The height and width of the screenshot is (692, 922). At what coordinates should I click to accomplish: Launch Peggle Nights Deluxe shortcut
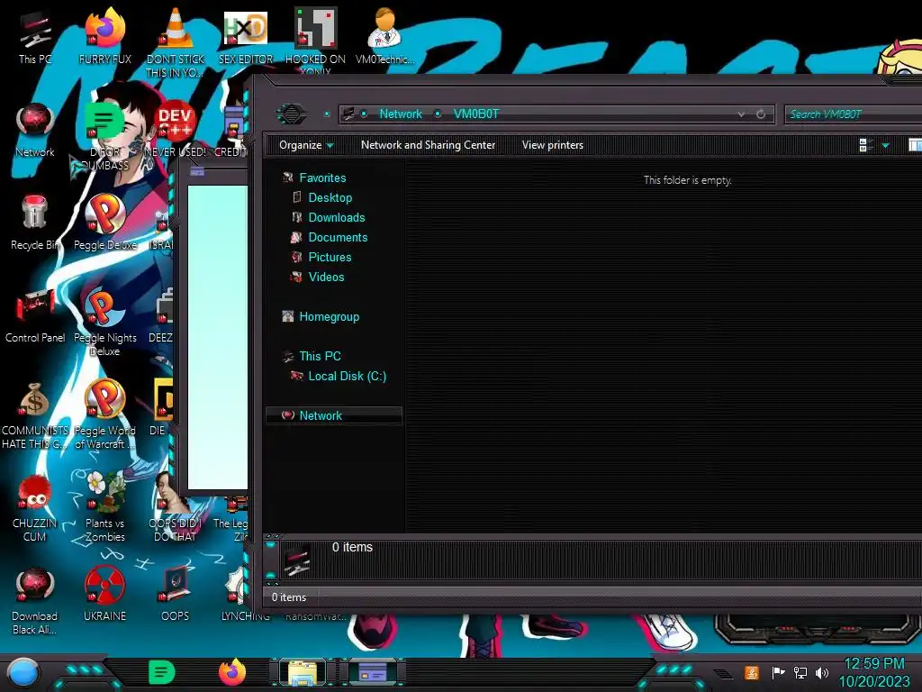(x=104, y=322)
